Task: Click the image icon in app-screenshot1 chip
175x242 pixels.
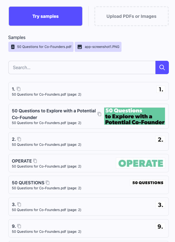Action: [x=80, y=47]
